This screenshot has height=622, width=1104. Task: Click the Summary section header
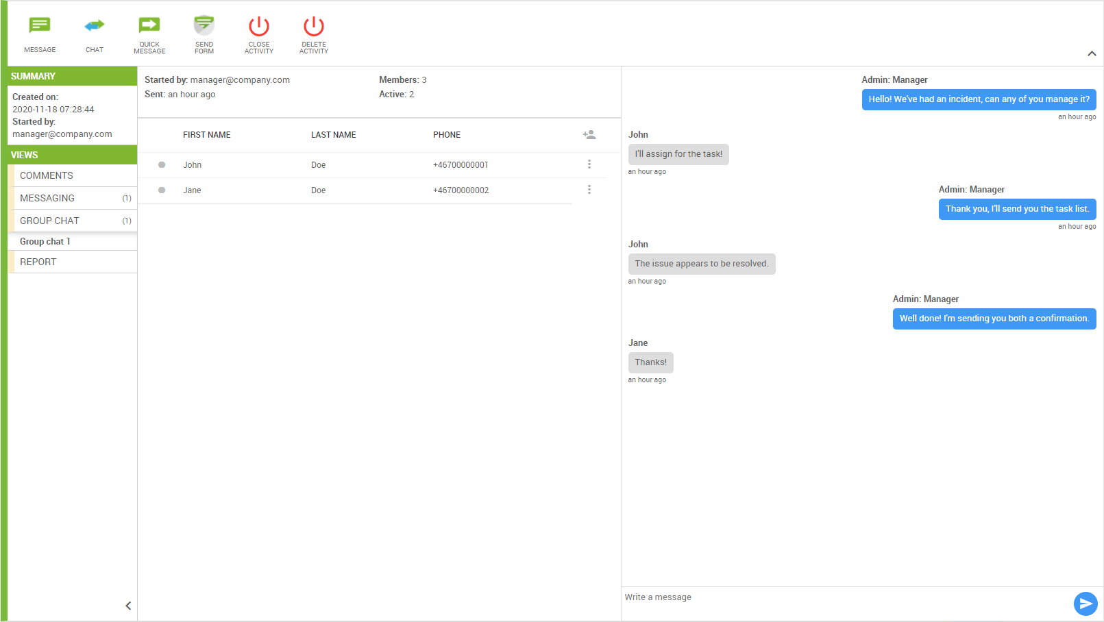(73, 76)
